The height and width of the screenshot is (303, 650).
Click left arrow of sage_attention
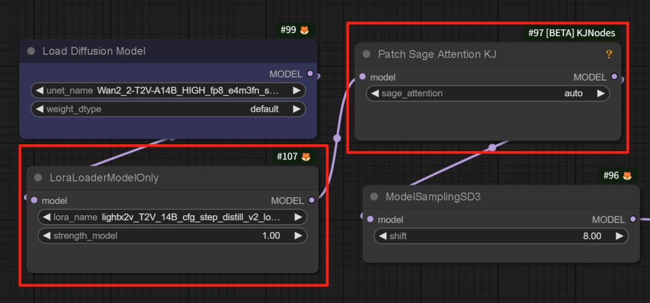(375, 94)
